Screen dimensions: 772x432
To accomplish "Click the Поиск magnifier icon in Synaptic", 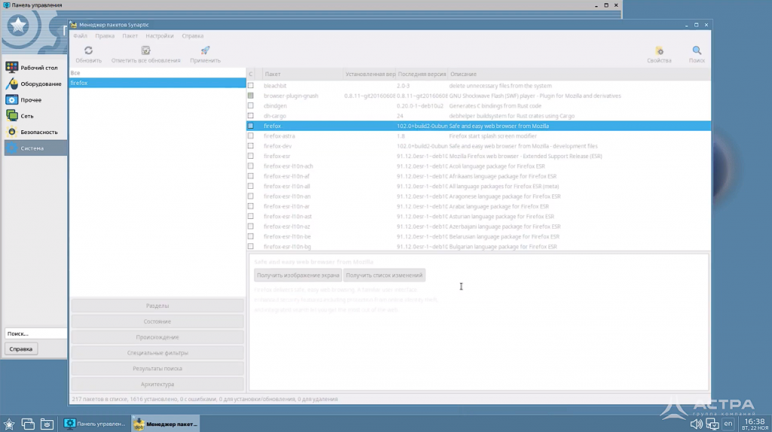I will (x=697, y=50).
